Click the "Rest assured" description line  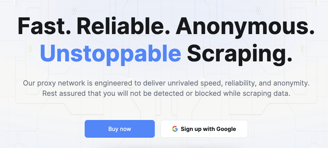coord(166,93)
